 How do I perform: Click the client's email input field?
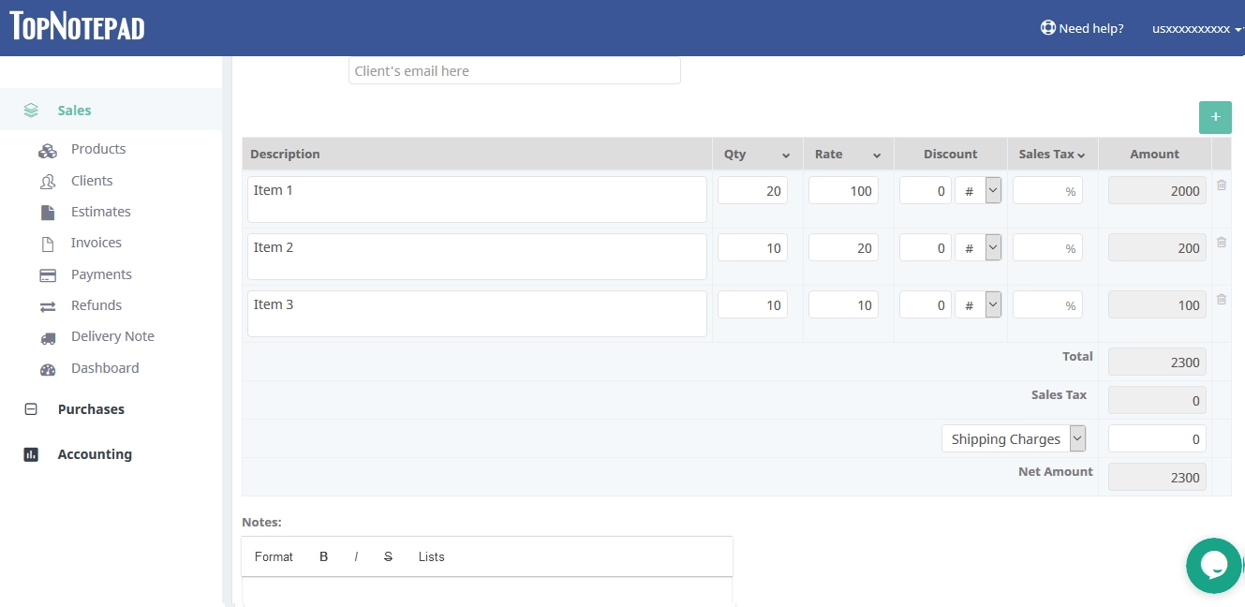[514, 70]
